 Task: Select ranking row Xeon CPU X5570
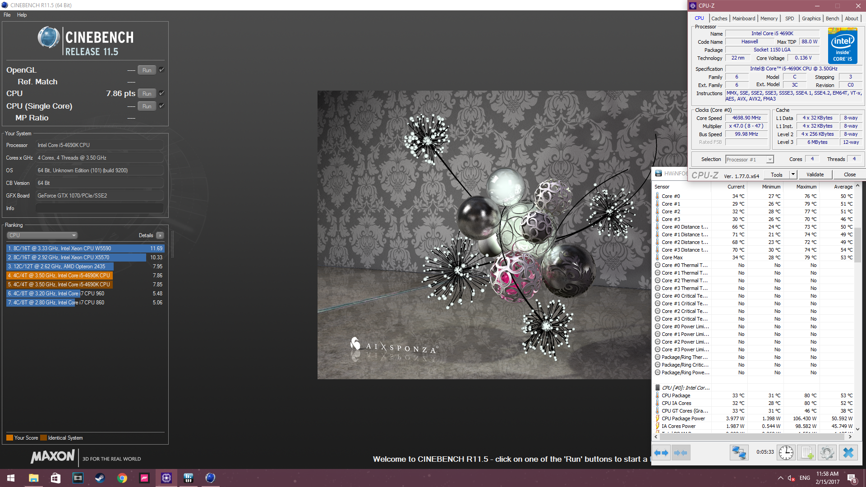(85, 257)
